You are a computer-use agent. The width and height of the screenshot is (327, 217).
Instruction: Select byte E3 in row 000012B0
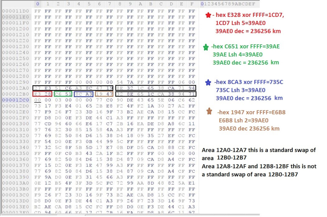[37, 94]
